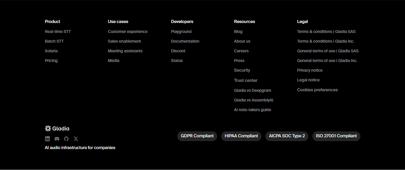The width and height of the screenshot is (405, 170).
Task: Join the Discord community via footer icon
Action: click(57, 139)
